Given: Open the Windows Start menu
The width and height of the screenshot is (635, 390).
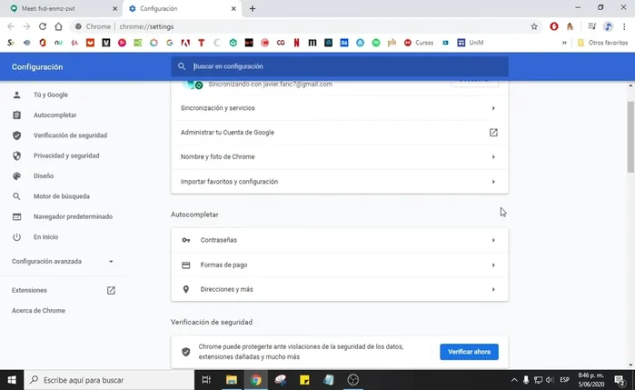Looking at the screenshot, I should coord(12,380).
